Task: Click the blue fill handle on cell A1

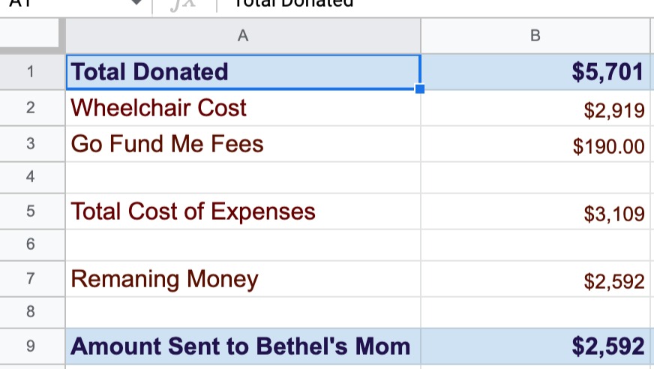Action: coord(420,88)
